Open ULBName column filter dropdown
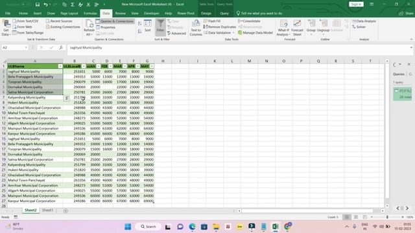Screen dimensions: 415x233 coord(60,66)
